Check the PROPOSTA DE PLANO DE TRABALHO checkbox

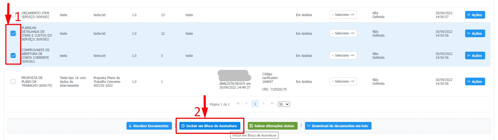[x=13, y=81]
